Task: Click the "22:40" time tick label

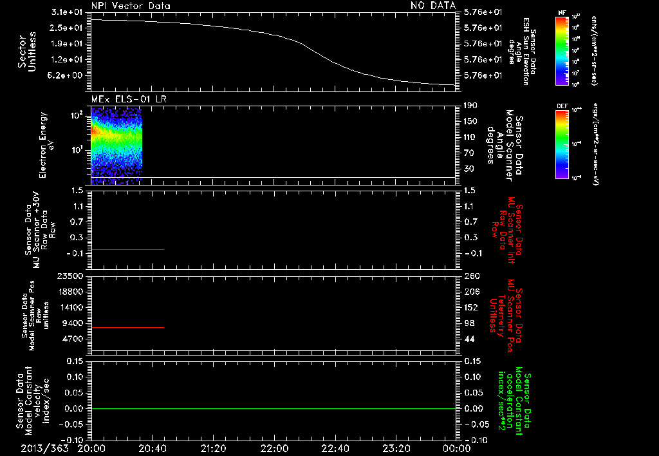Action: (335, 448)
